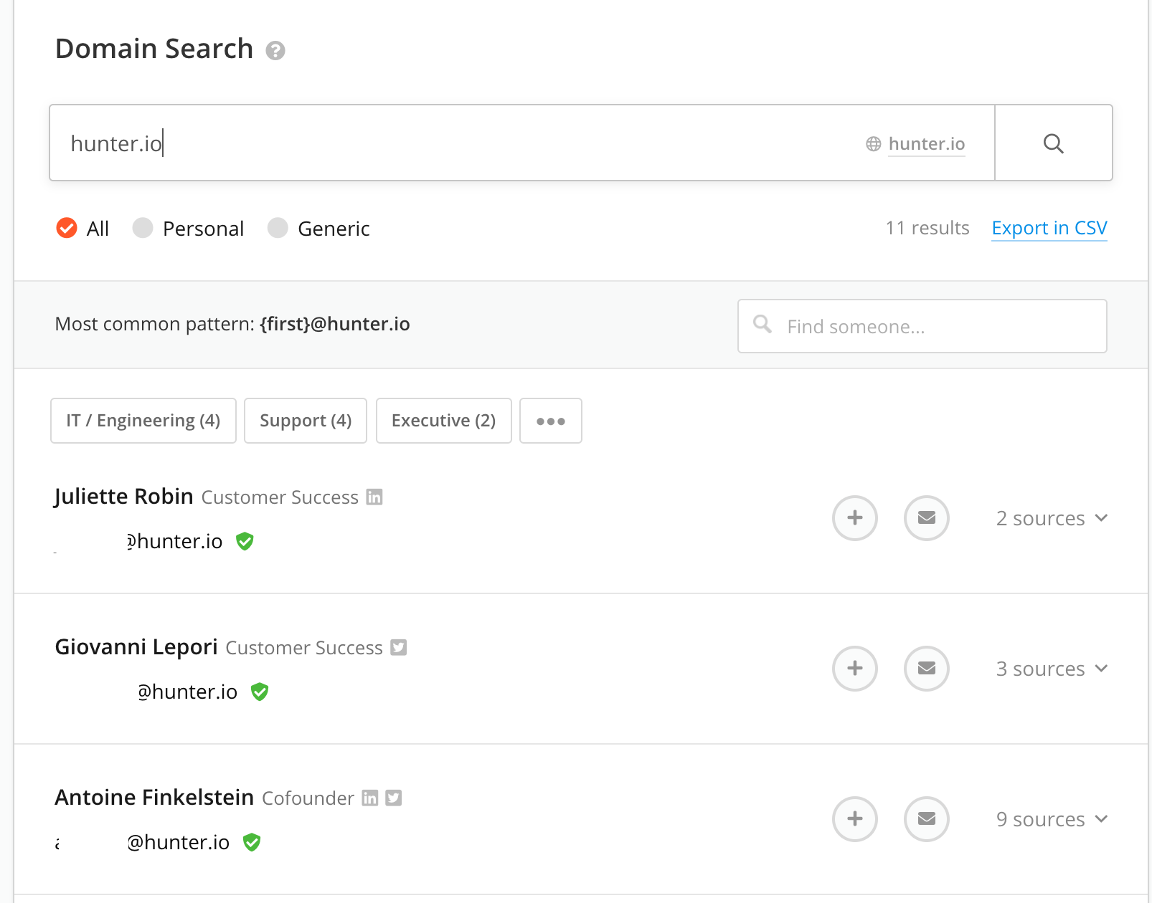
Task: Focus the domain search input field
Action: (522, 143)
